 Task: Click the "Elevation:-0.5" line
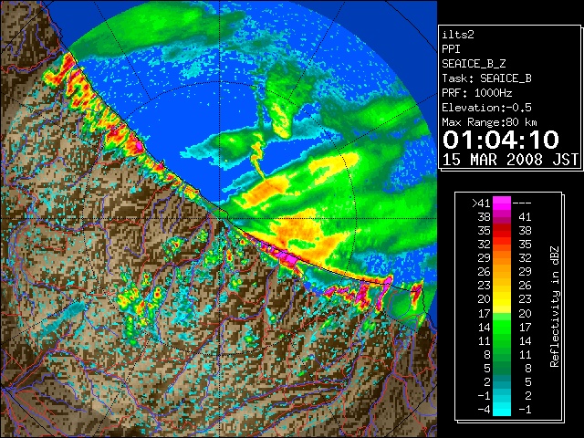coord(486,108)
